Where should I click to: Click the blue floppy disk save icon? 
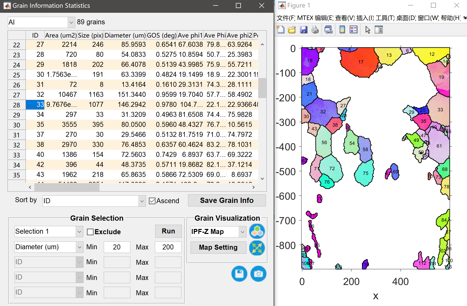click(239, 274)
